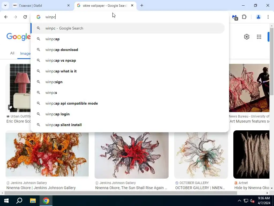Click the scrollbar down arrow
Image resolution: width=274 pixels, height=206 pixels.
coord(272,188)
